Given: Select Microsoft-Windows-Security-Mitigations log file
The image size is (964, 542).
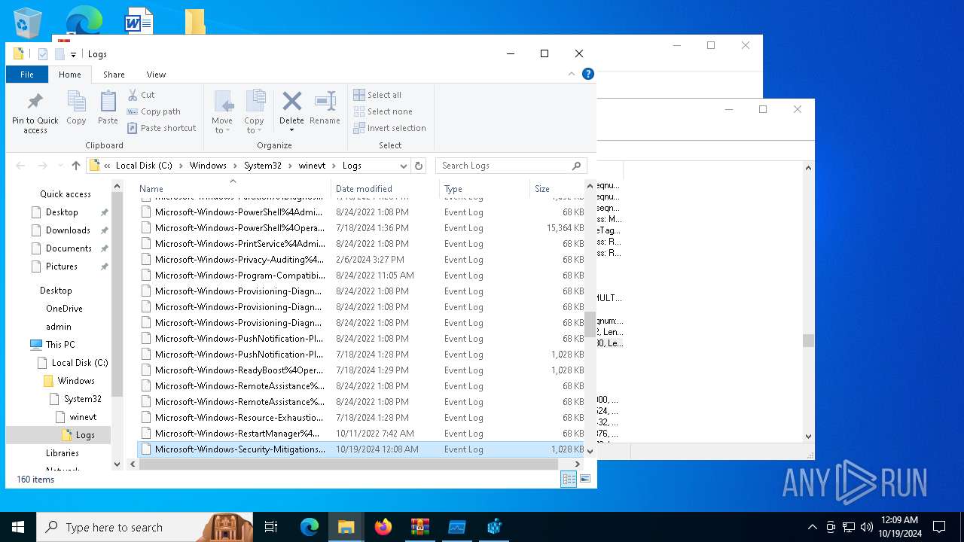Looking at the screenshot, I should (361, 449).
